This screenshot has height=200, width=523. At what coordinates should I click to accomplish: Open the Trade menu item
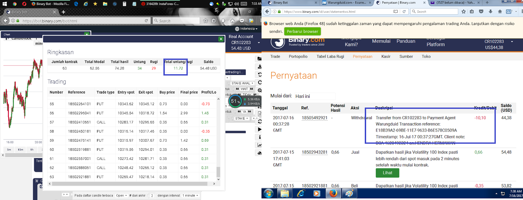[x=275, y=56]
